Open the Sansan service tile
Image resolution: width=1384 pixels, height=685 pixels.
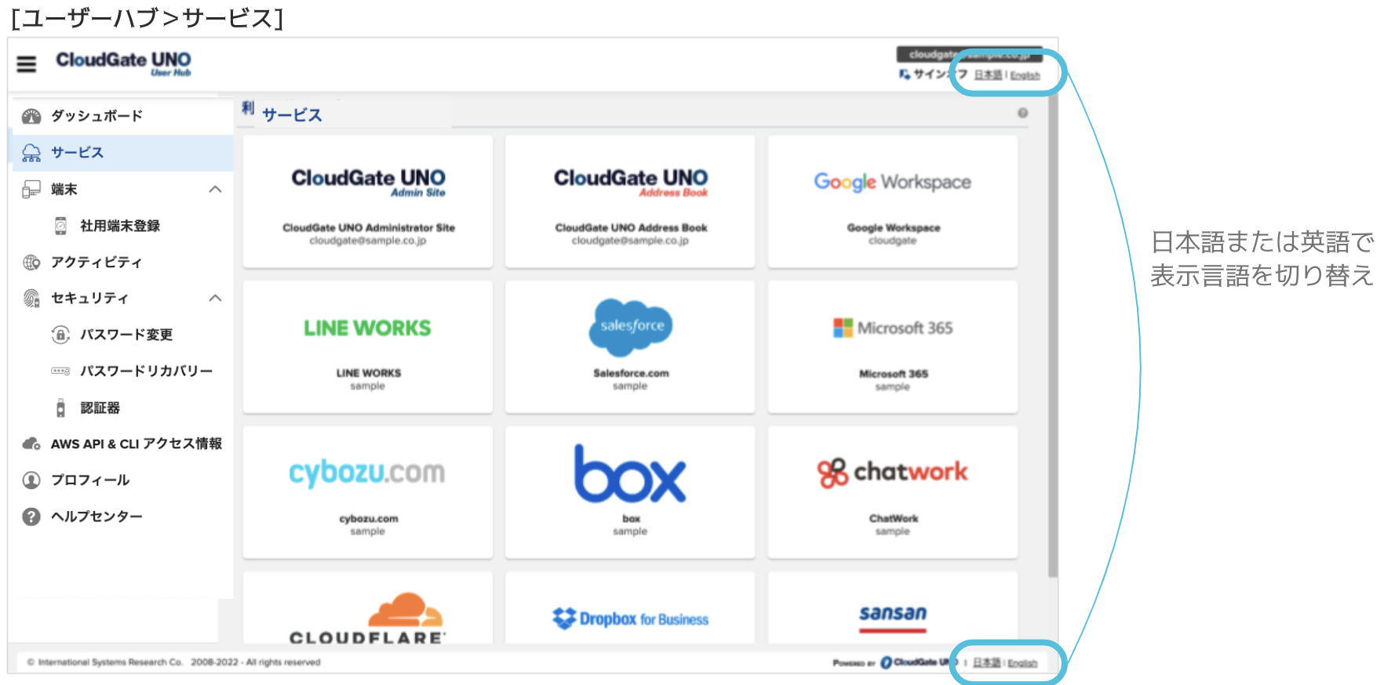pos(893,608)
